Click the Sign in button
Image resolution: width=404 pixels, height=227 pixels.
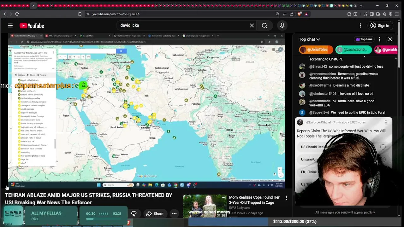[380, 26]
